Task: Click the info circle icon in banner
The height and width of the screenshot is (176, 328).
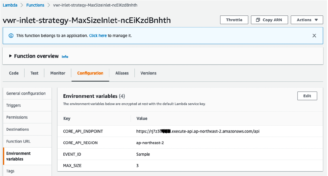Action: [x=11, y=36]
